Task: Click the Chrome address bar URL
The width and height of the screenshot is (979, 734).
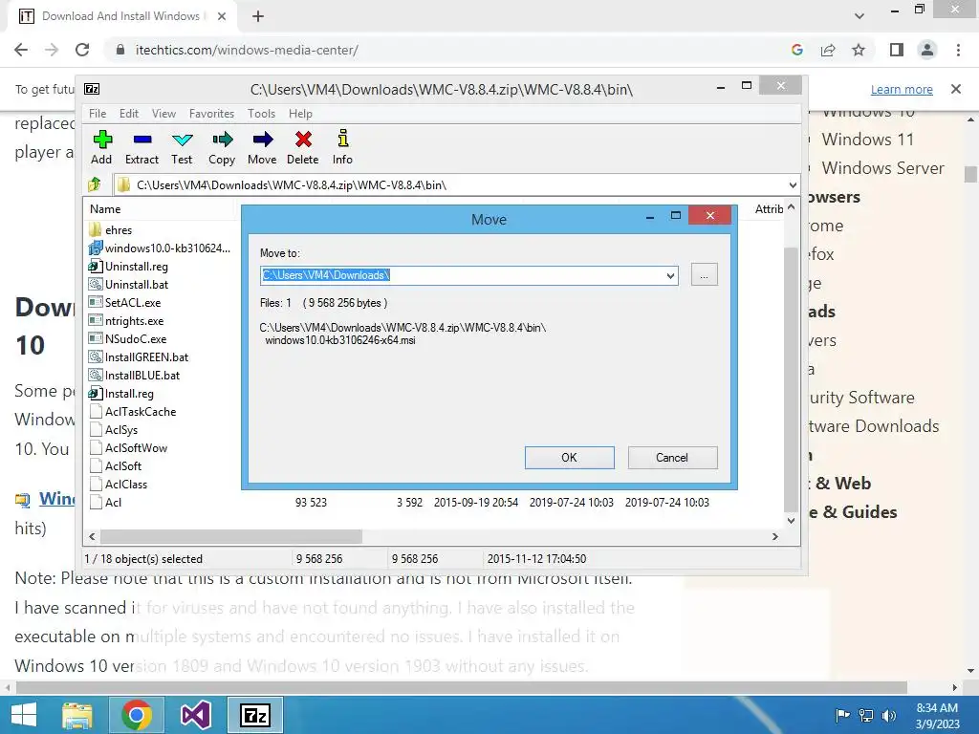Action: [247, 50]
